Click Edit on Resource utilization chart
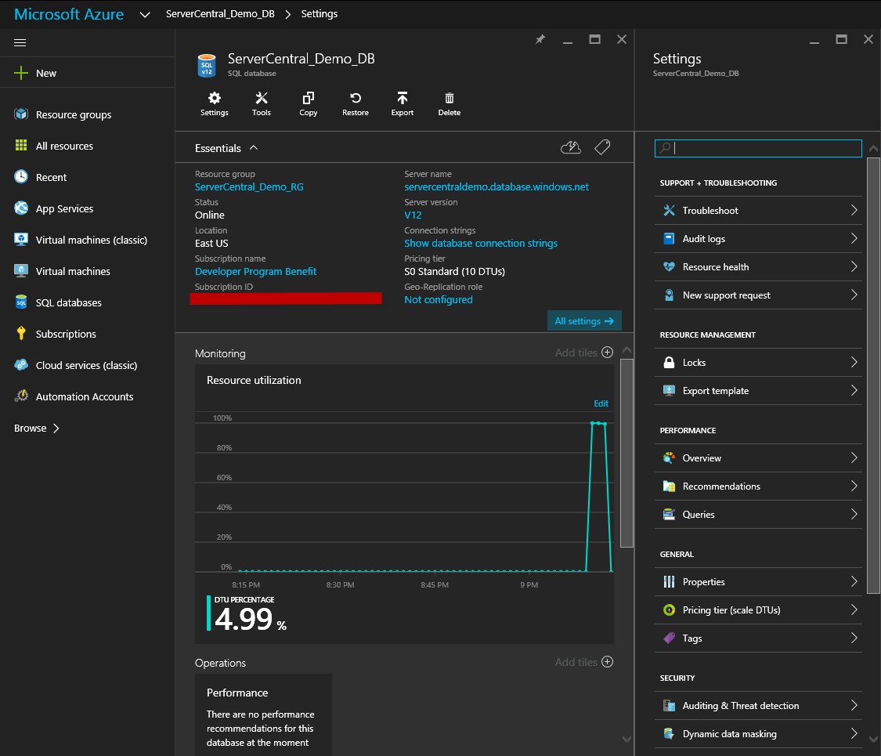Viewport: 881px width, 756px height. pyautogui.click(x=601, y=403)
